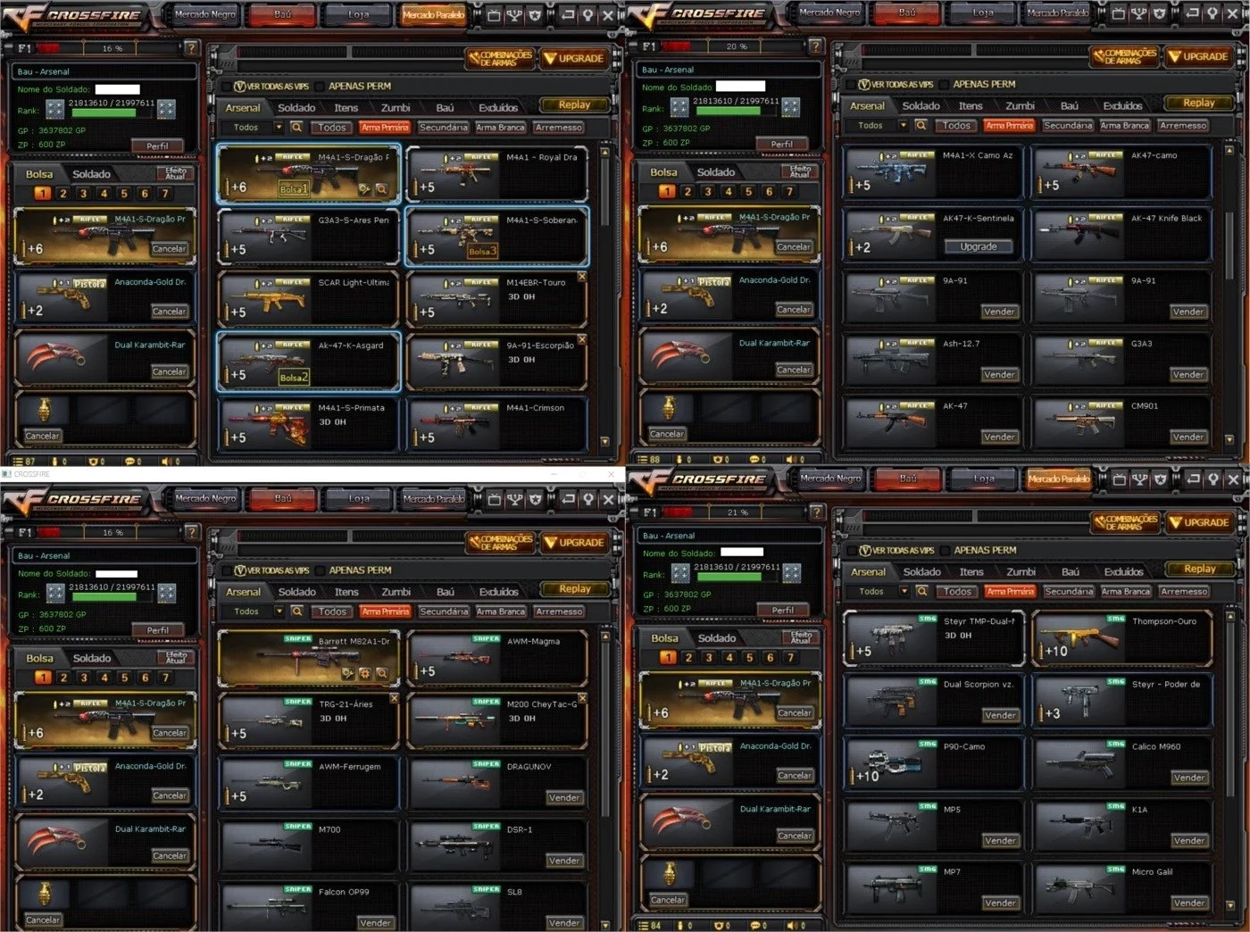Click the return arrow icon in the SMG window
The image size is (1250, 932).
pos(1193,479)
